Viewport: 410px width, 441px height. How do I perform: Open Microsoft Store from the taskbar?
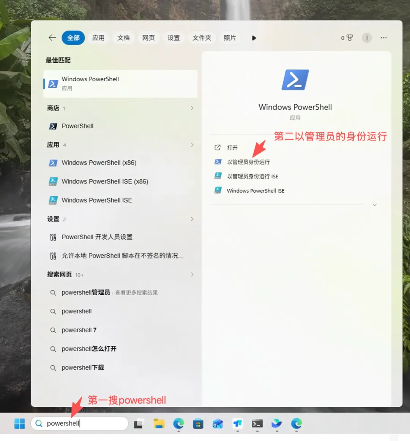click(198, 424)
